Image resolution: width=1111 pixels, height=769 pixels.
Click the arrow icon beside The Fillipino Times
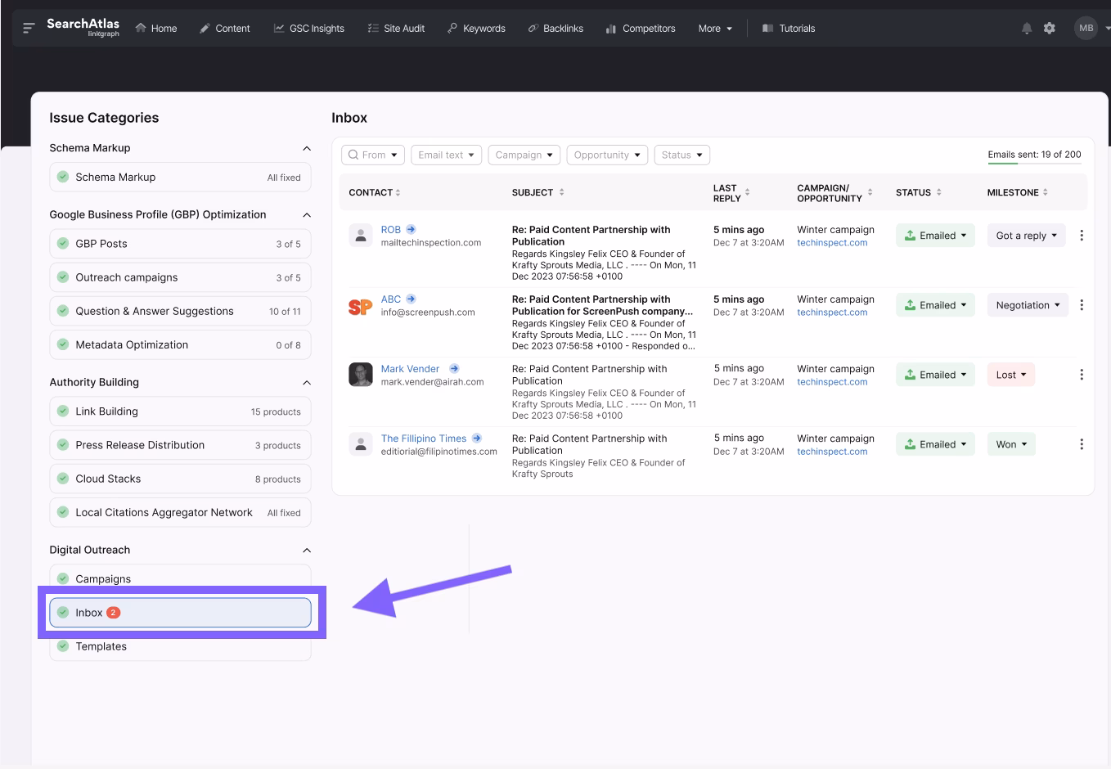pyautogui.click(x=477, y=438)
